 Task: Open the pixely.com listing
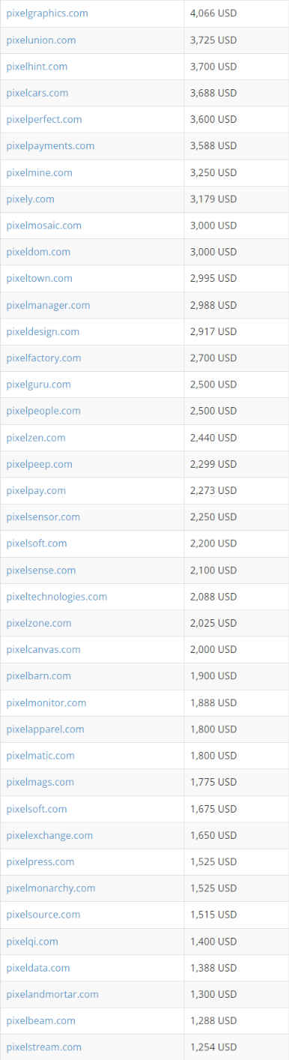click(31, 199)
